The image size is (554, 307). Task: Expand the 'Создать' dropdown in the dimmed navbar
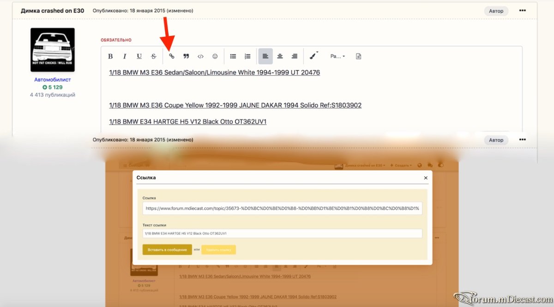pos(401,165)
